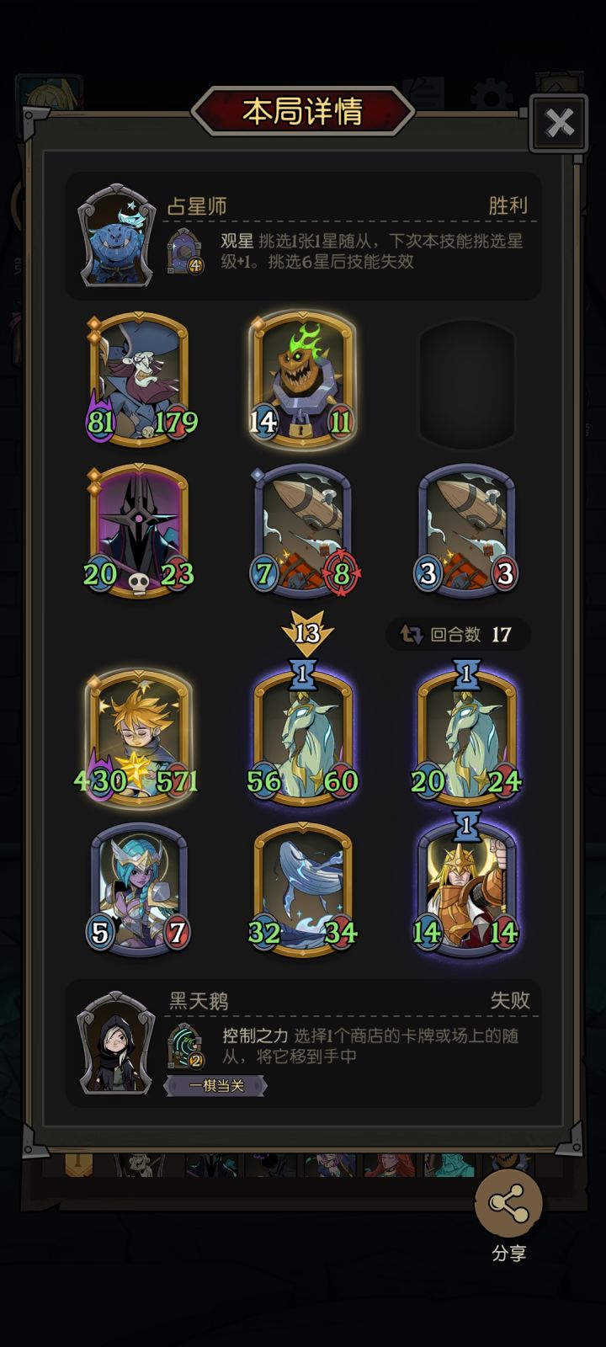Image resolution: width=606 pixels, height=1347 pixels.
Task: Tap the dark knight card 20/23
Action: (x=139, y=531)
